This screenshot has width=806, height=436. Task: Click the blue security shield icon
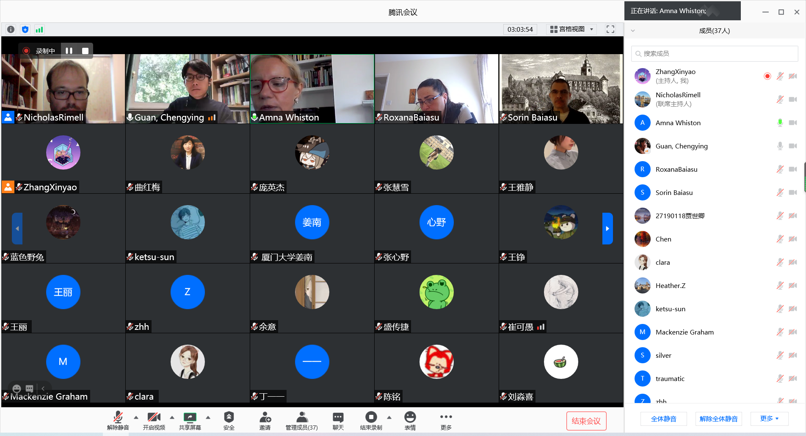pos(25,30)
